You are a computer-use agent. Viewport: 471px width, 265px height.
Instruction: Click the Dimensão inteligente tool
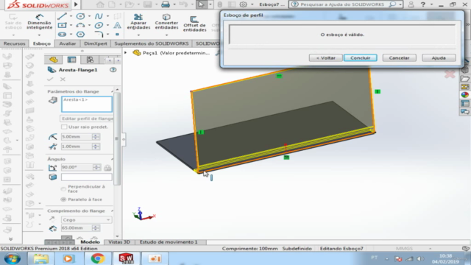39,21
